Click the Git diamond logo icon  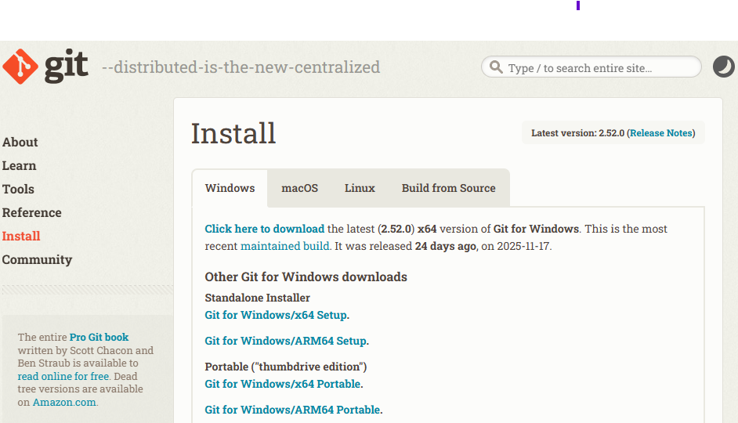pos(20,67)
